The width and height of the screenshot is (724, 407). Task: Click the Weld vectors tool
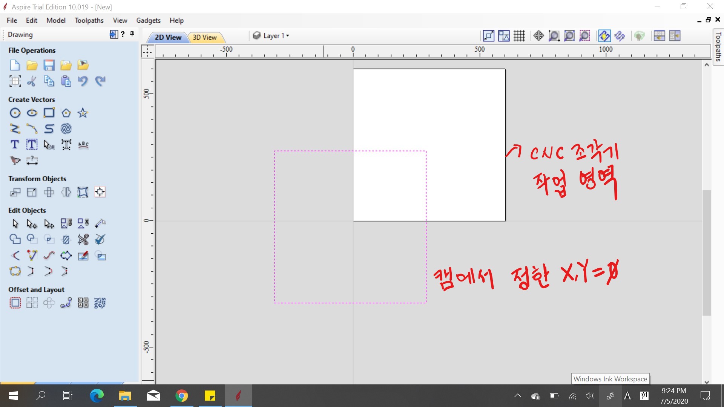[x=15, y=239]
